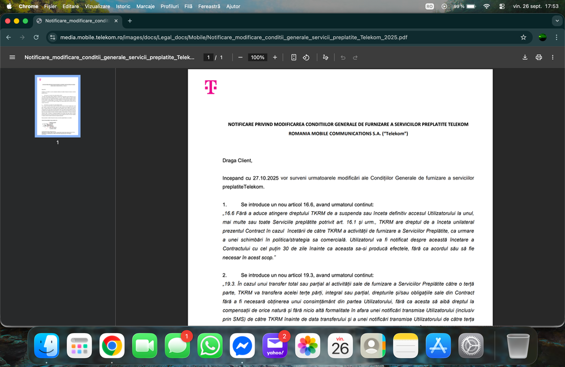Bookmark this page with the star icon
This screenshot has height=367, width=565.
pos(523,37)
